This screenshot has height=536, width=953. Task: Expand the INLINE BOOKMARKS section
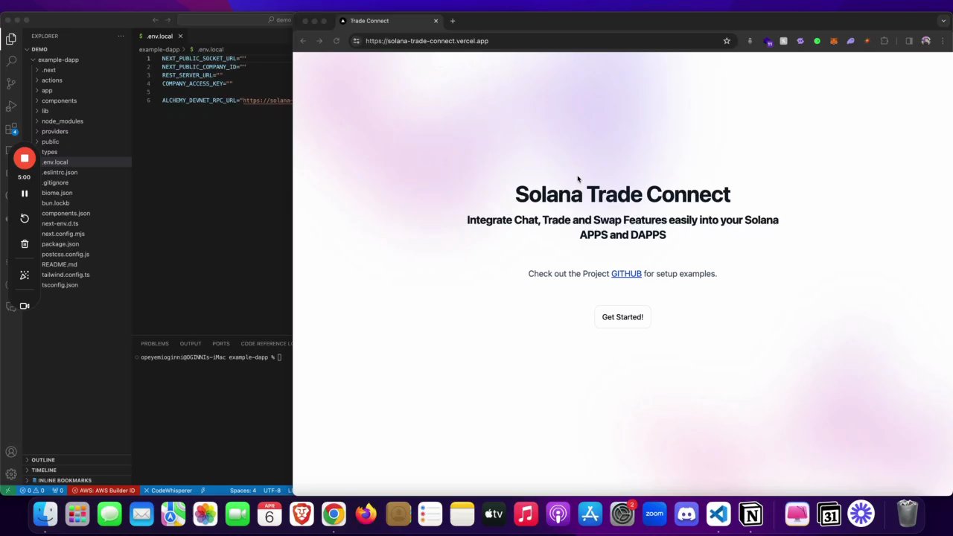tap(64, 480)
